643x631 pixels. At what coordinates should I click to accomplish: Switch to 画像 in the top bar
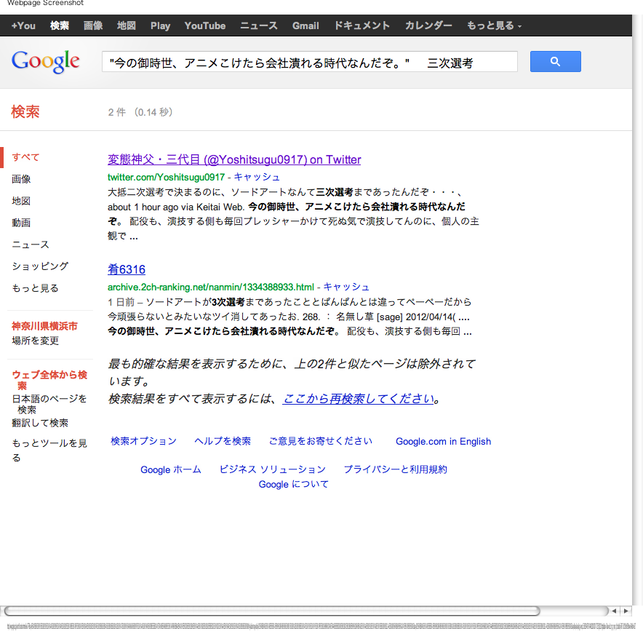(93, 26)
